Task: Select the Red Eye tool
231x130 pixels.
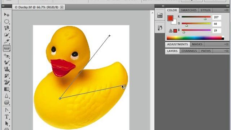Action: click(x=6, y=56)
